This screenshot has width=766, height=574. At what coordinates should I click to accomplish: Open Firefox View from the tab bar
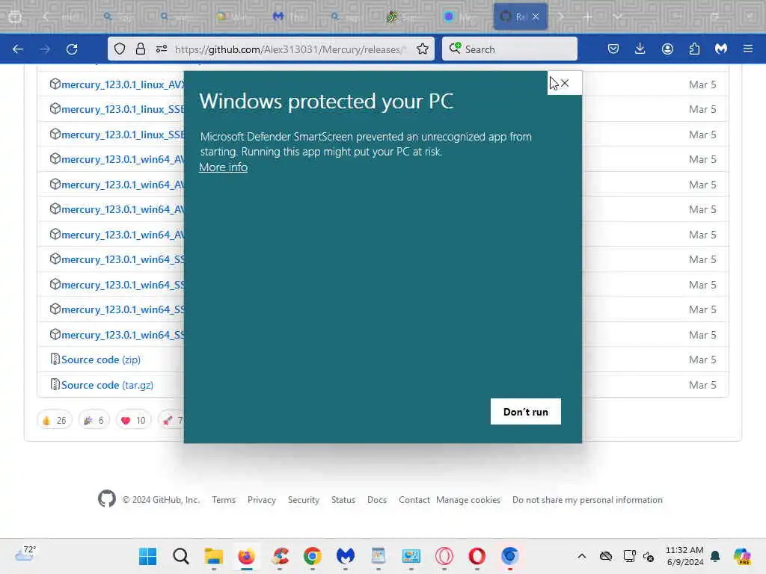click(x=15, y=16)
